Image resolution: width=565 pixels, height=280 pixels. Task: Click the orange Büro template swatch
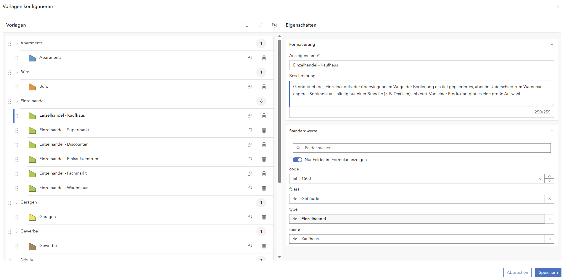point(32,87)
